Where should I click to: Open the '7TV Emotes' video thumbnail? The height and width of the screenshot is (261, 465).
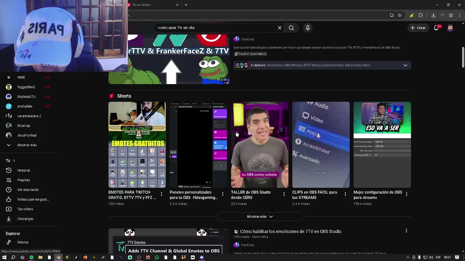pyautogui.click(x=169, y=241)
